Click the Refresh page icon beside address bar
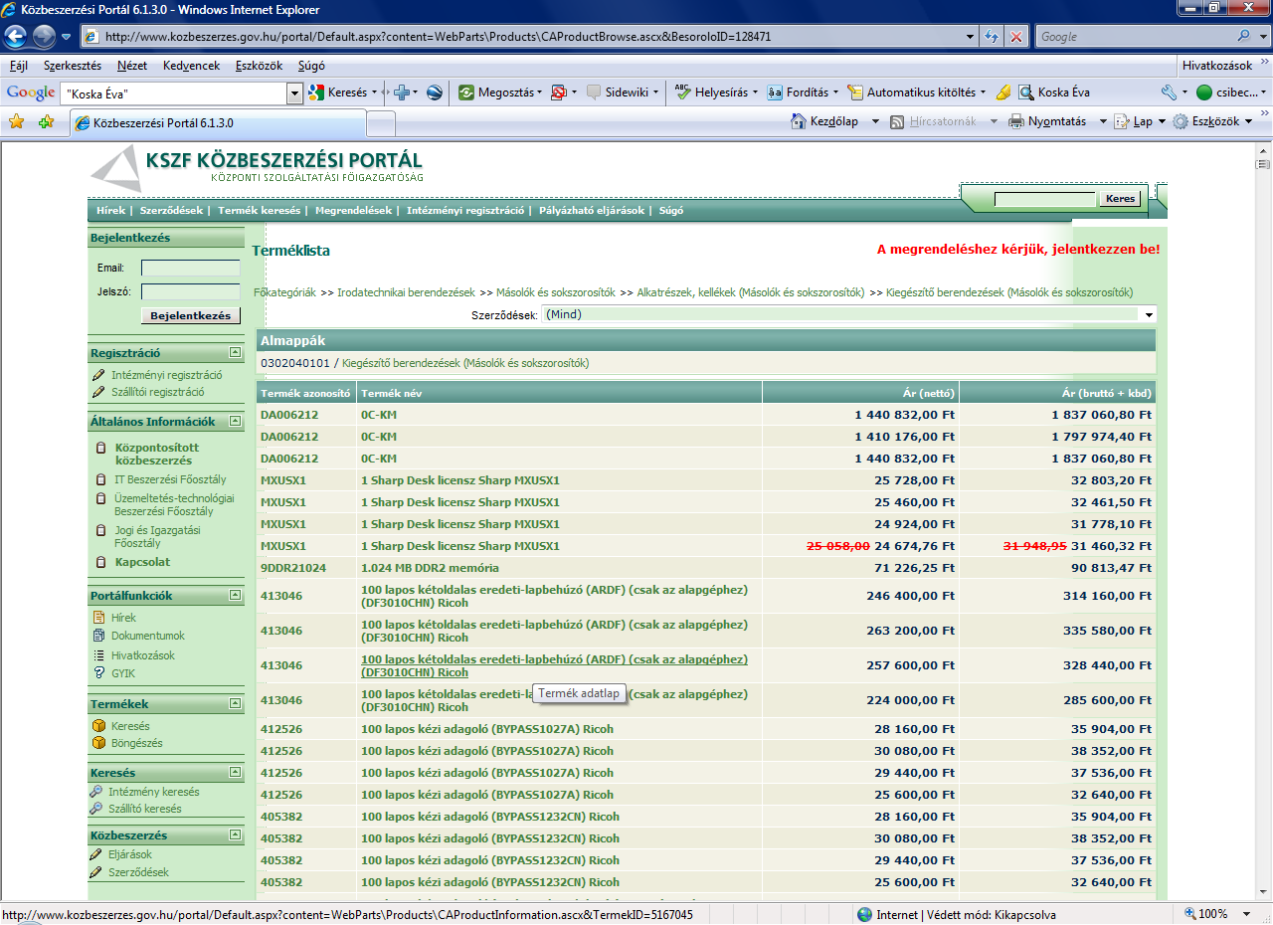Image resolution: width=1273 pixels, height=925 pixels. 992,37
